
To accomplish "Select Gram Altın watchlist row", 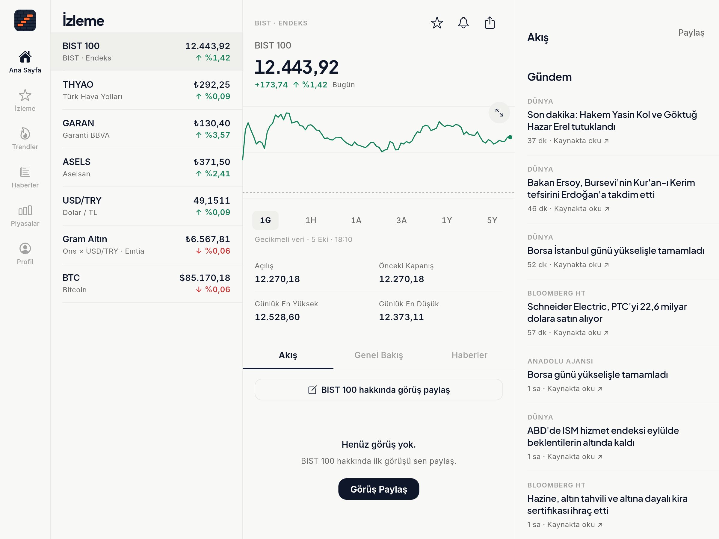I will pyautogui.click(x=146, y=245).
